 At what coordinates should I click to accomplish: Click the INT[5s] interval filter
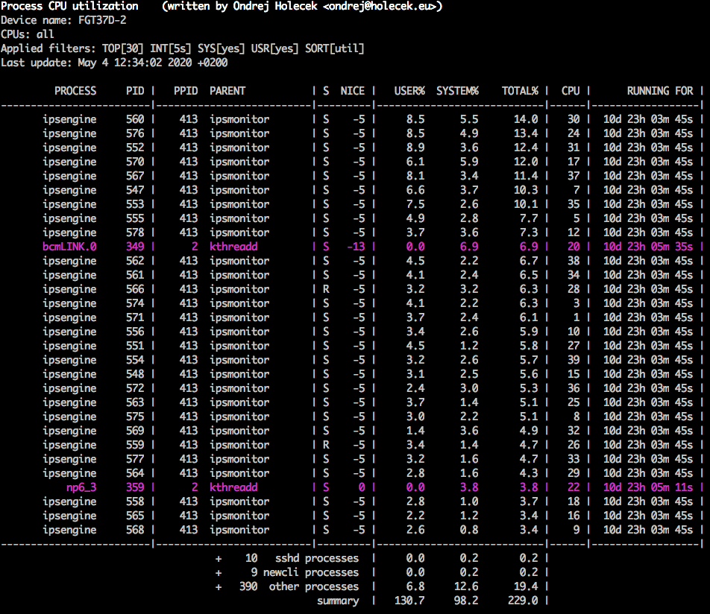pyautogui.click(x=171, y=48)
